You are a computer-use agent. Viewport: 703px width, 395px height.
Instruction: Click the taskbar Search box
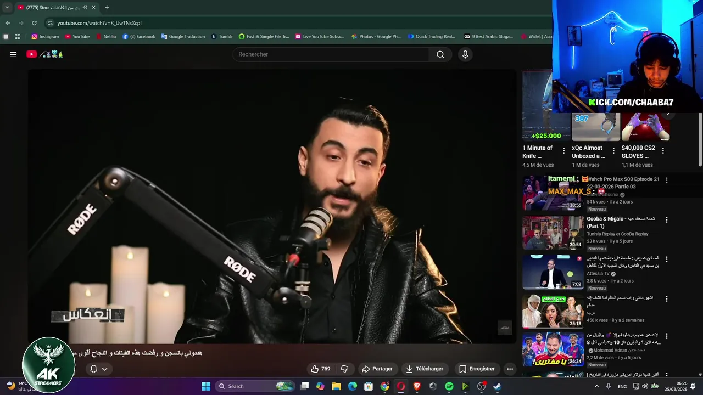click(255, 386)
